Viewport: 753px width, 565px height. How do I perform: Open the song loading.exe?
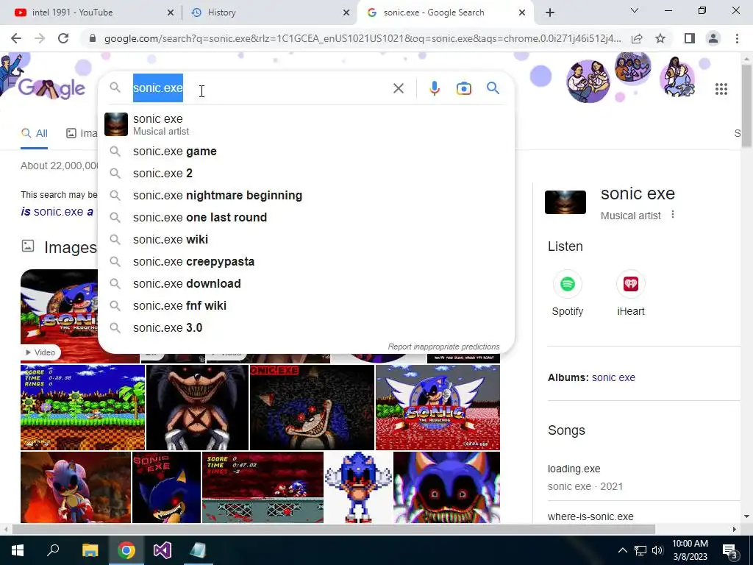[574, 469]
